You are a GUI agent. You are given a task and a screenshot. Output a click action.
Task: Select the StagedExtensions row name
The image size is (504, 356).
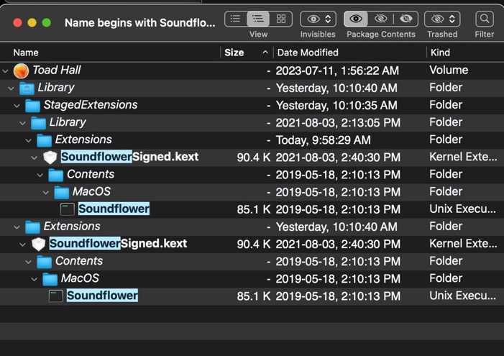[91, 105]
